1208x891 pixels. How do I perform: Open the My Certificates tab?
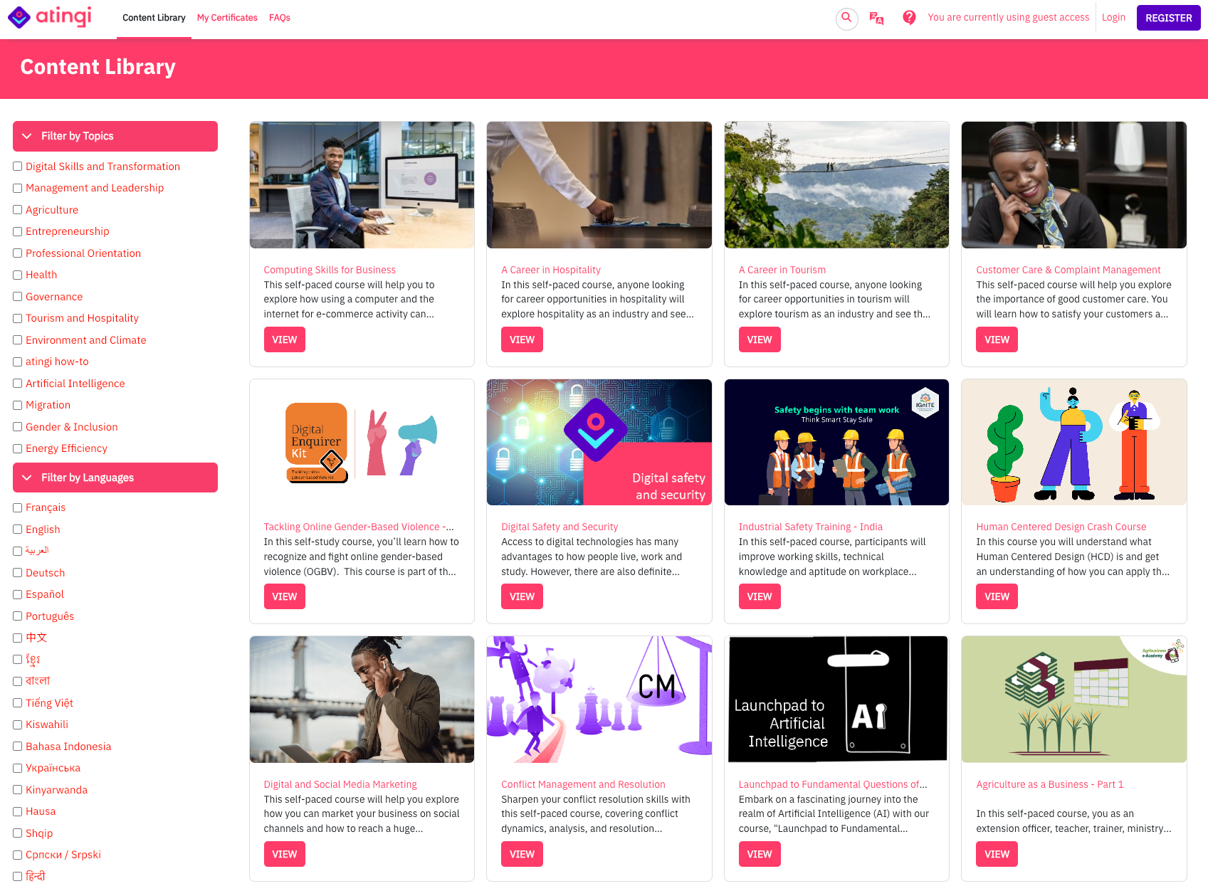[227, 18]
